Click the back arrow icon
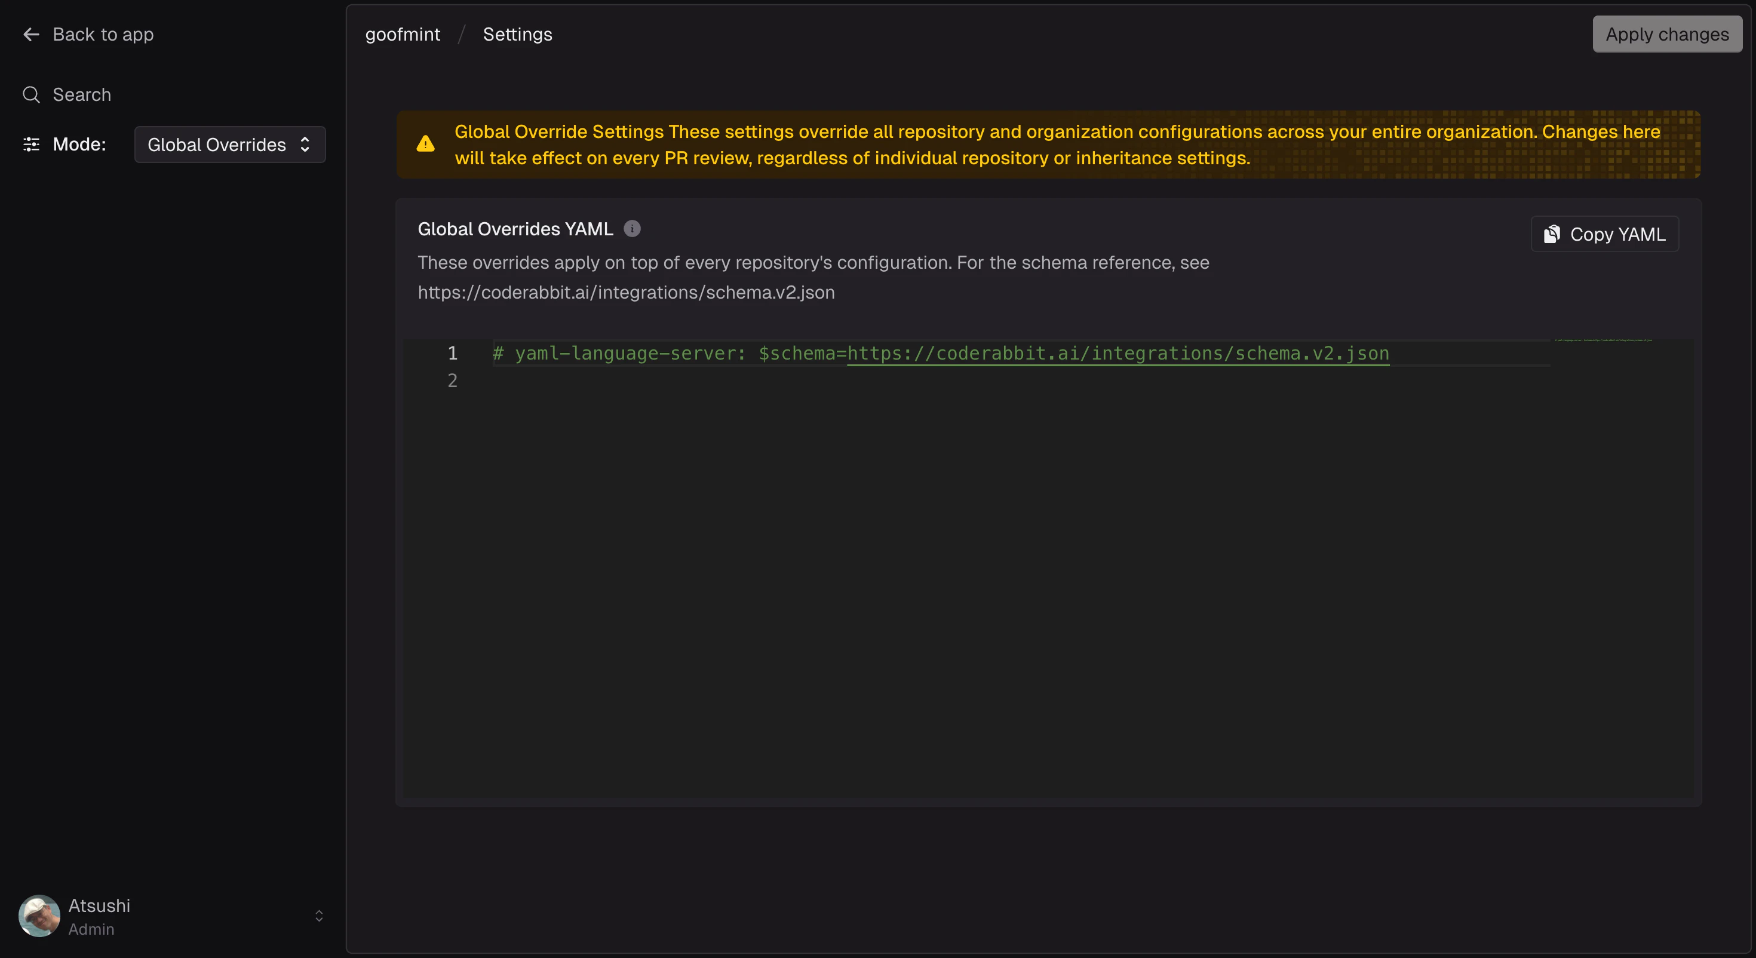Viewport: 1756px width, 958px height. click(x=31, y=34)
